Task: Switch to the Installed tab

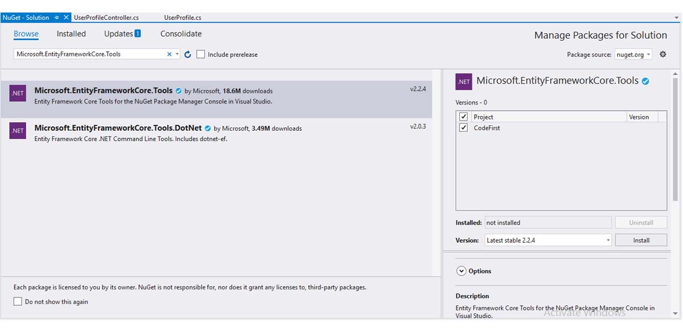Action: click(x=71, y=34)
